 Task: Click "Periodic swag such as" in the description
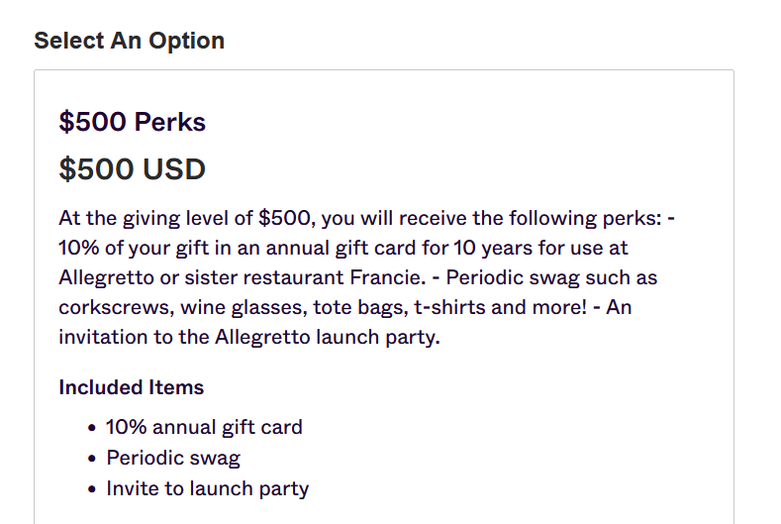[x=551, y=277]
